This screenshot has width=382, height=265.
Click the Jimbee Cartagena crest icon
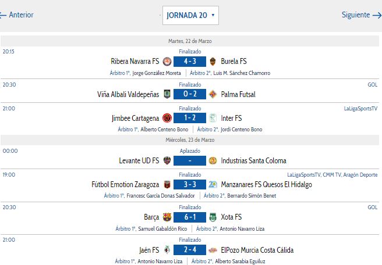pyautogui.click(x=167, y=118)
